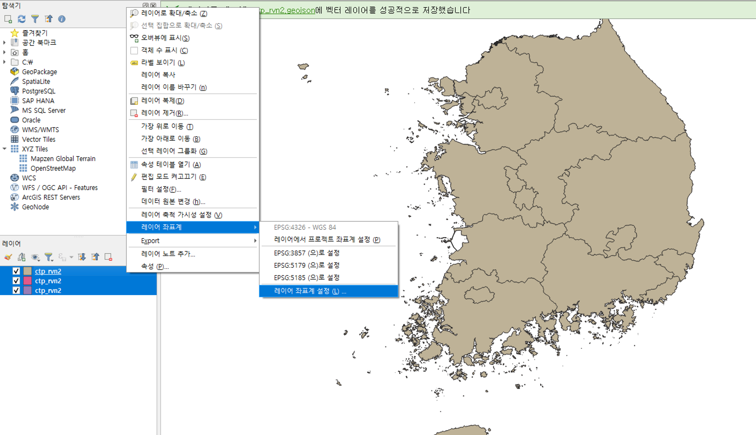Select the Vector Tiles grid icon
This screenshot has height=435, width=756.
point(15,139)
